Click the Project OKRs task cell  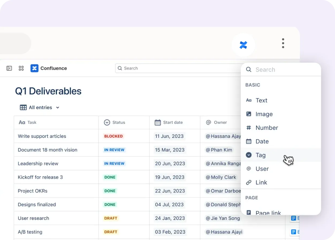pos(56,191)
